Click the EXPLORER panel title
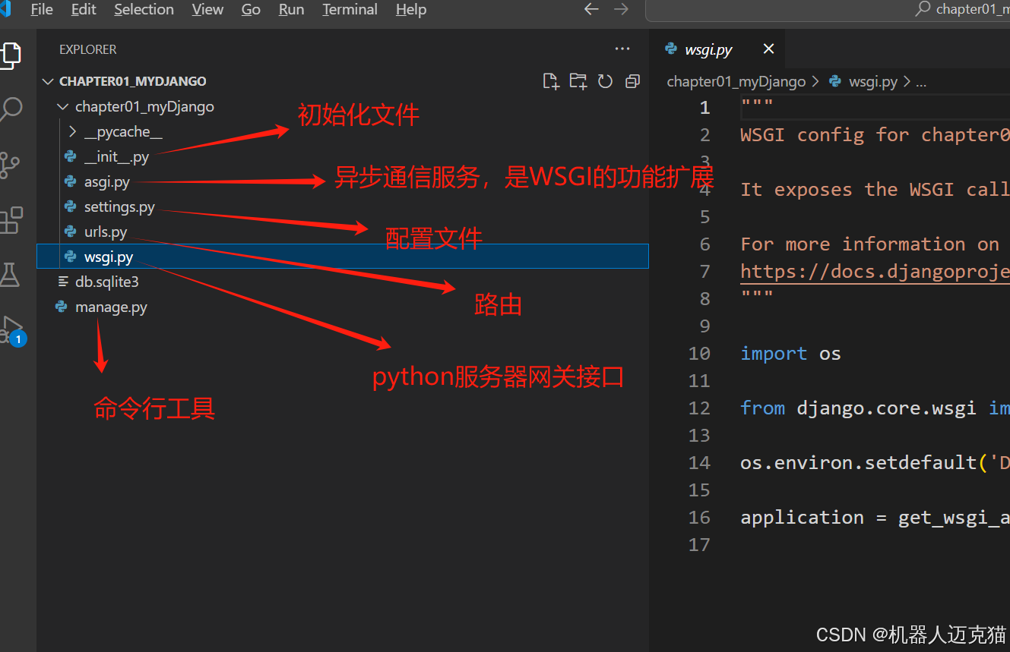The image size is (1010, 652). (x=88, y=49)
